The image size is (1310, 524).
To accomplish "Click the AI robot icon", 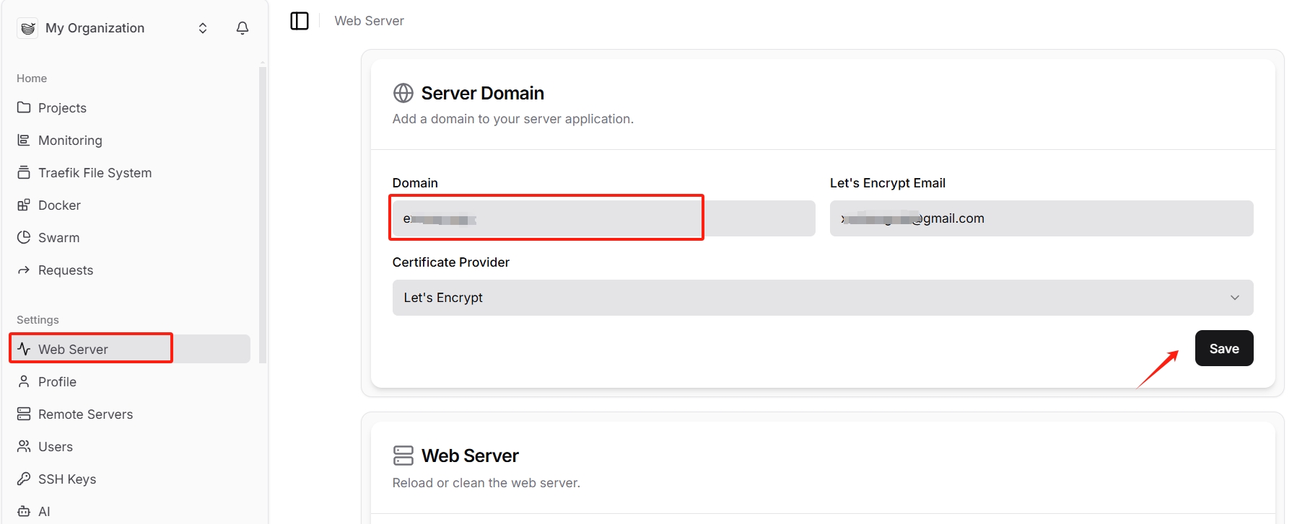I will (24, 511).
